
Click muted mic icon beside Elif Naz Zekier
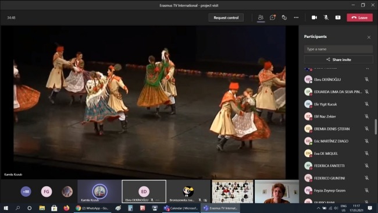click(x=367, y=116)
